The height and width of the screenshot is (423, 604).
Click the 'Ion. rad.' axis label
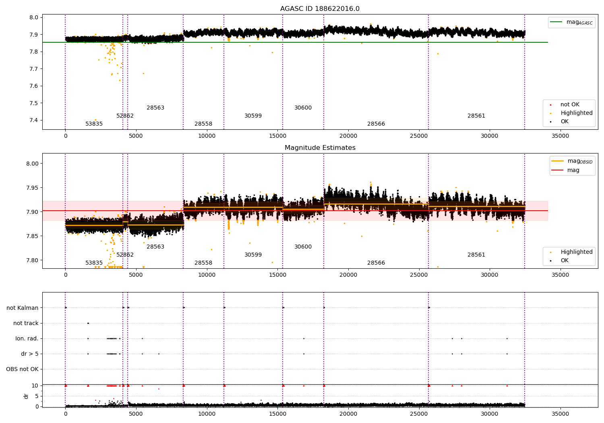click(x=27, y=339)
